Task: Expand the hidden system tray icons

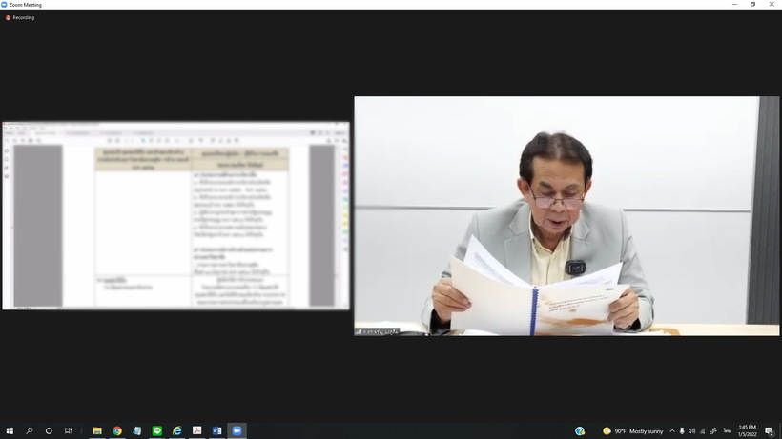Action: click(672, 430)
